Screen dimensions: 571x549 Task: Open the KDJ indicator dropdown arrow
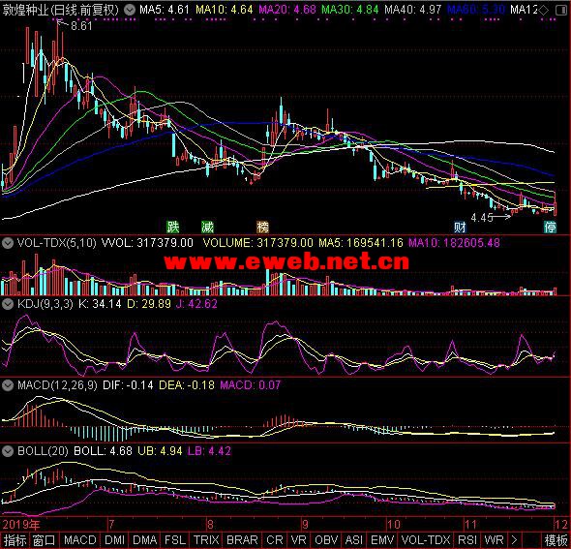tap(8, 304)
